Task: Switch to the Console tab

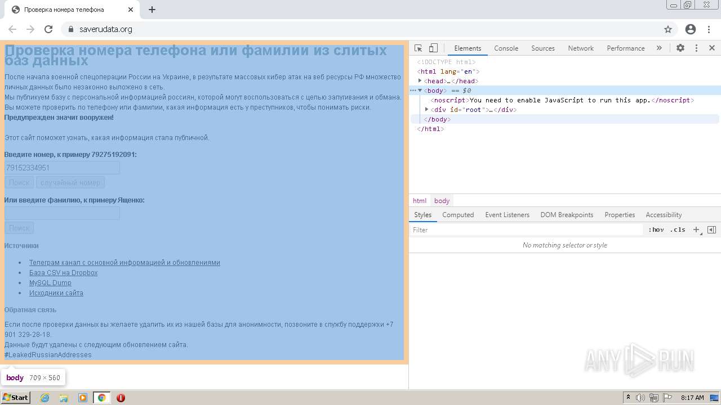Action: [x=506, y=48]
